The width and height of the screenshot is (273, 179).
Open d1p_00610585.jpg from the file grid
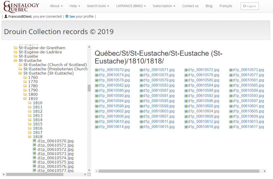tap(248, 85)
